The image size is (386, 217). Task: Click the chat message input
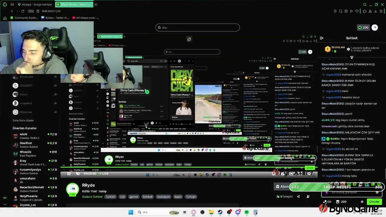coord(352,192)
